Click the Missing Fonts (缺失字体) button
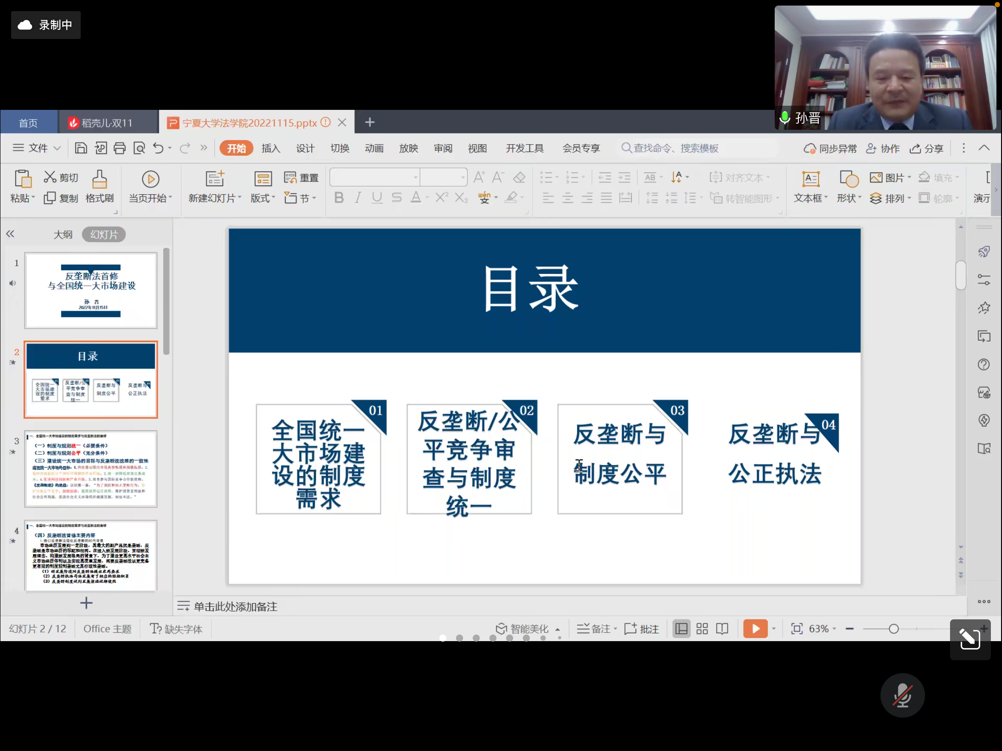1002x751 pixels. point(176,629)
